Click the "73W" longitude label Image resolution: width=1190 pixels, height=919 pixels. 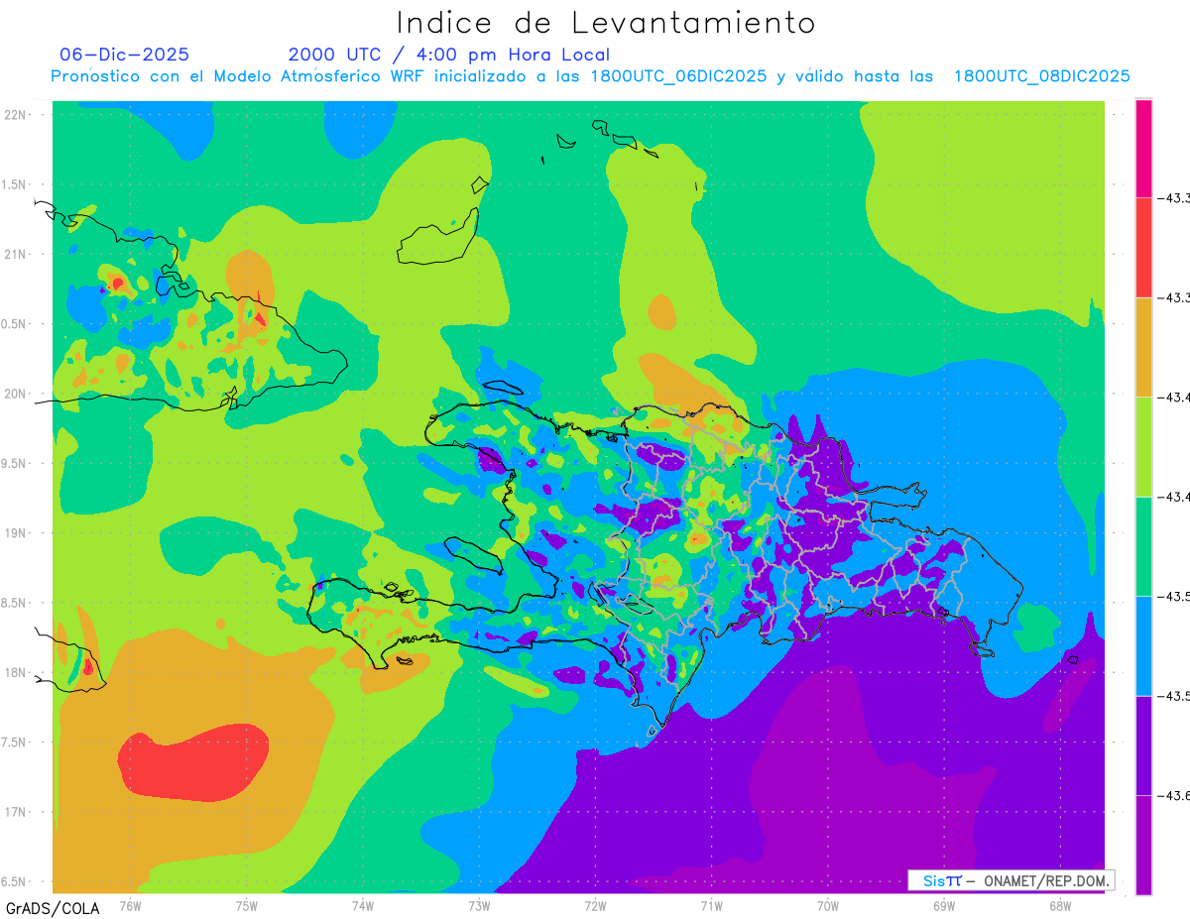click(479, 905)
